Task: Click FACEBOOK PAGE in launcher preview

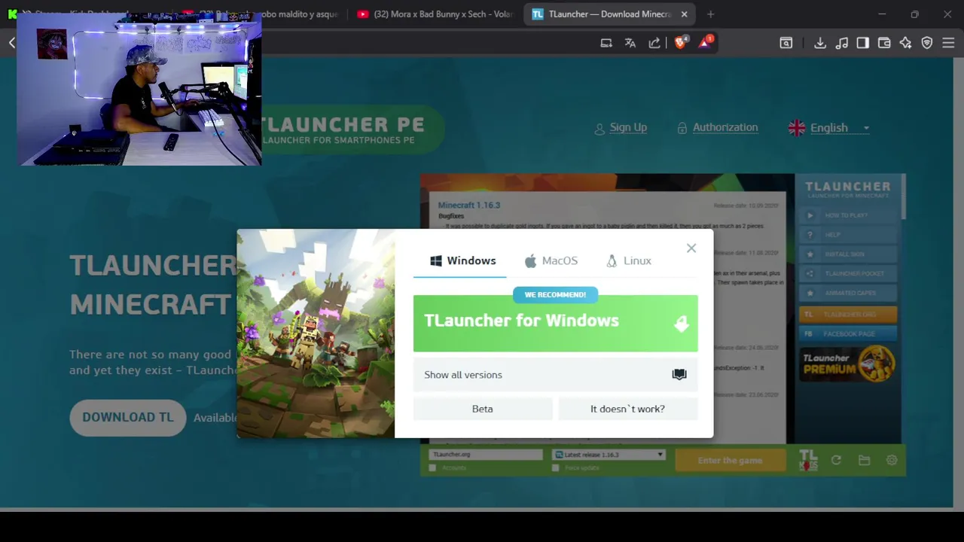Action: [x=848, y=333]
